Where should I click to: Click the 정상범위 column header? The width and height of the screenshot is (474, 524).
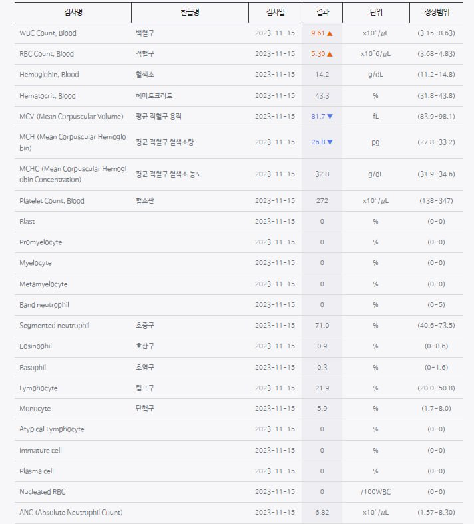(x=436, y=13)
